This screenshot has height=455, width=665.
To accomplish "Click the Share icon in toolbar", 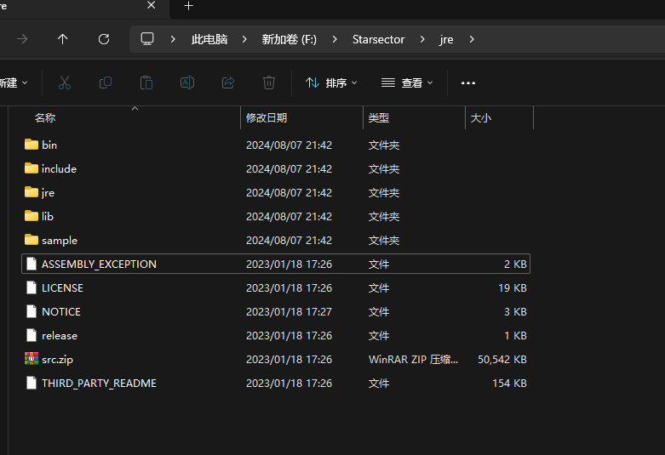I will tap(228, 82).
